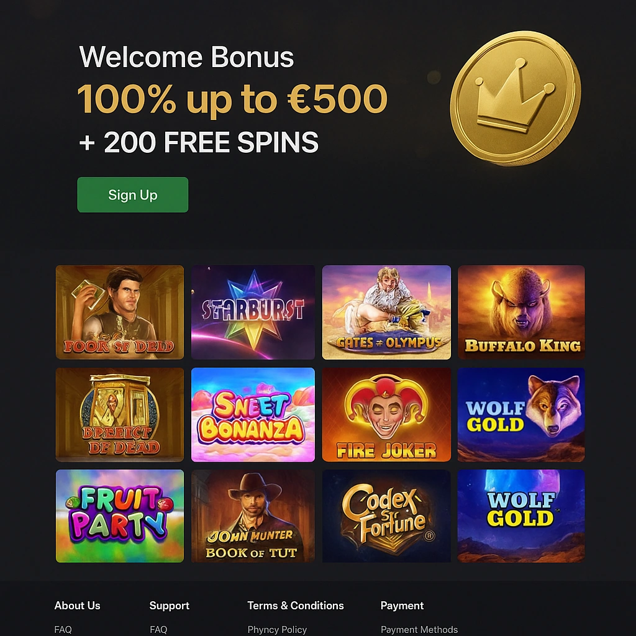This screenshot has width=636, height=636.
Task: Launch Codex of Fortune
Action: point(386,516)
